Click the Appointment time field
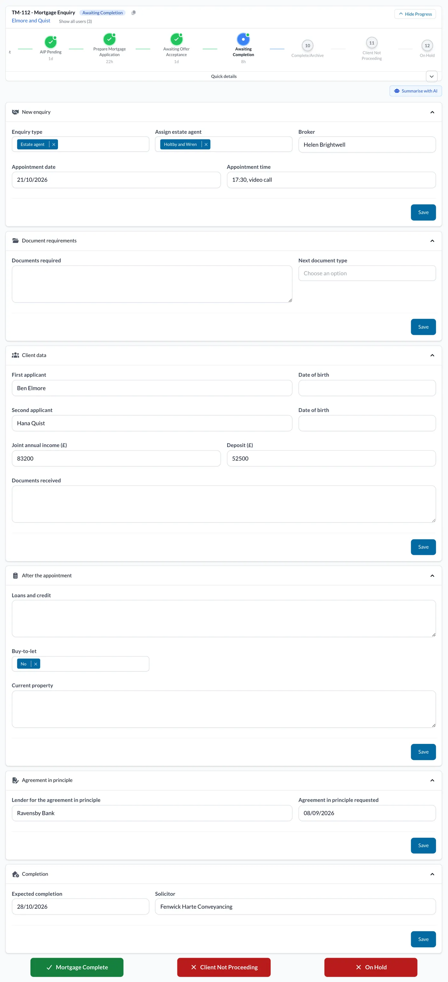This screenshot has width=448, height=982. click(331, 180)
